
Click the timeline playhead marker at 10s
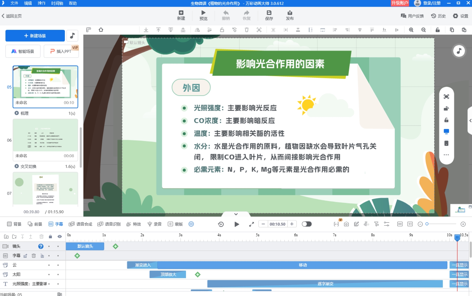point(457,237)
